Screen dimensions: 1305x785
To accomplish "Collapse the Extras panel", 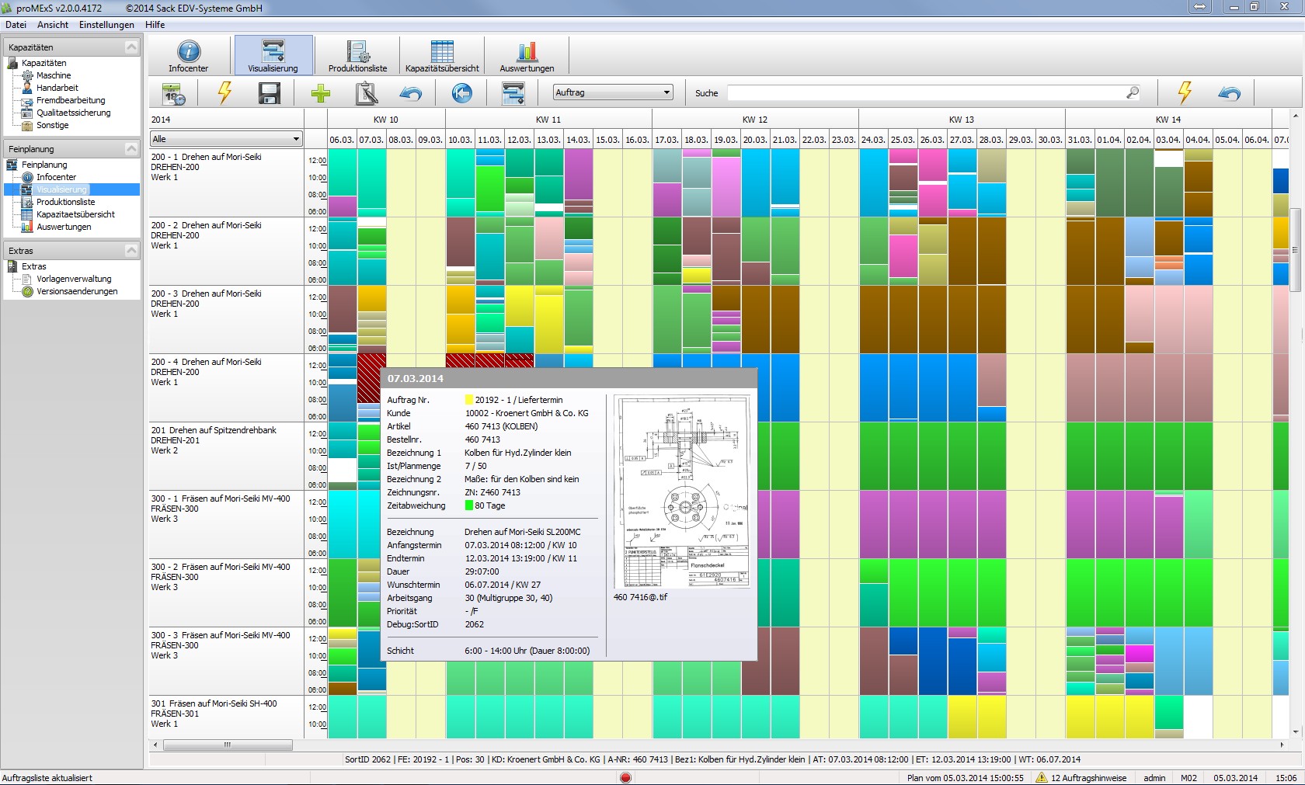I will [131, 250].
